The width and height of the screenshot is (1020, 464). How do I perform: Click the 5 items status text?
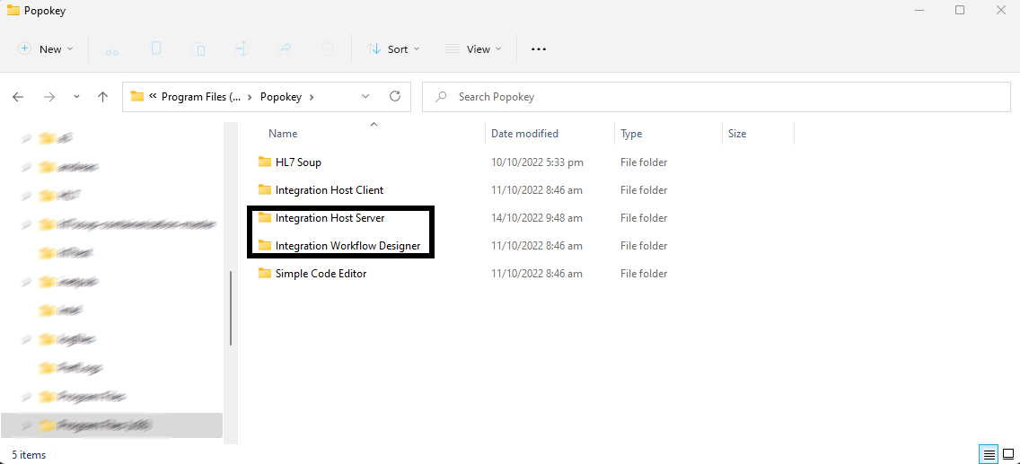(x=29, y=454)
